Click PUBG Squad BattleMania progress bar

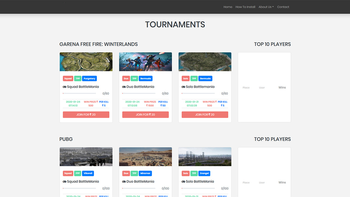(x=79, y=188)
